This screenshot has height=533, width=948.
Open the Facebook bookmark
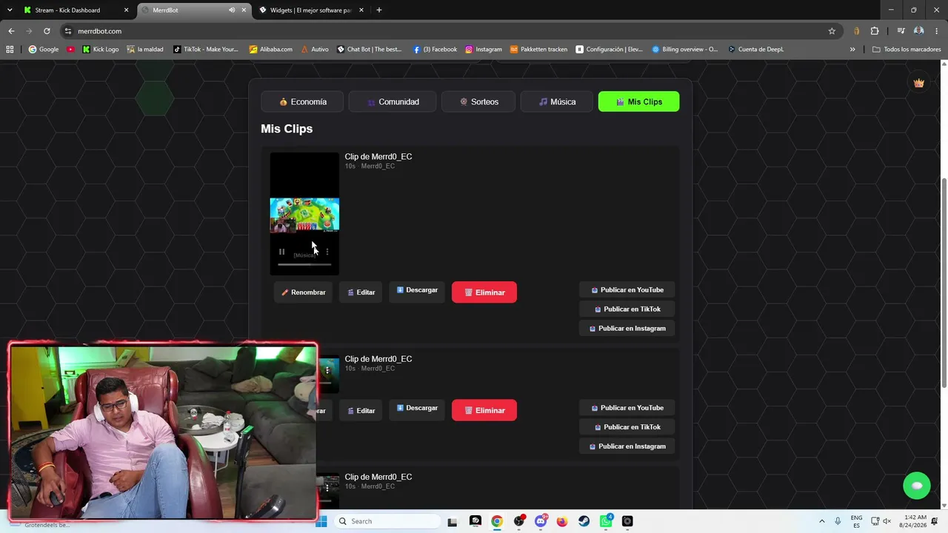(435, 50)
